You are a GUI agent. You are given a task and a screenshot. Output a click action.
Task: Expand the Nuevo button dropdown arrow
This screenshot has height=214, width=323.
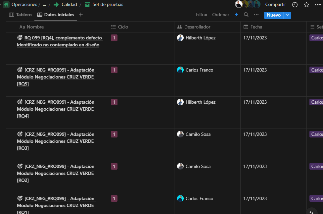pyautogui.click(x=287, y=15)
